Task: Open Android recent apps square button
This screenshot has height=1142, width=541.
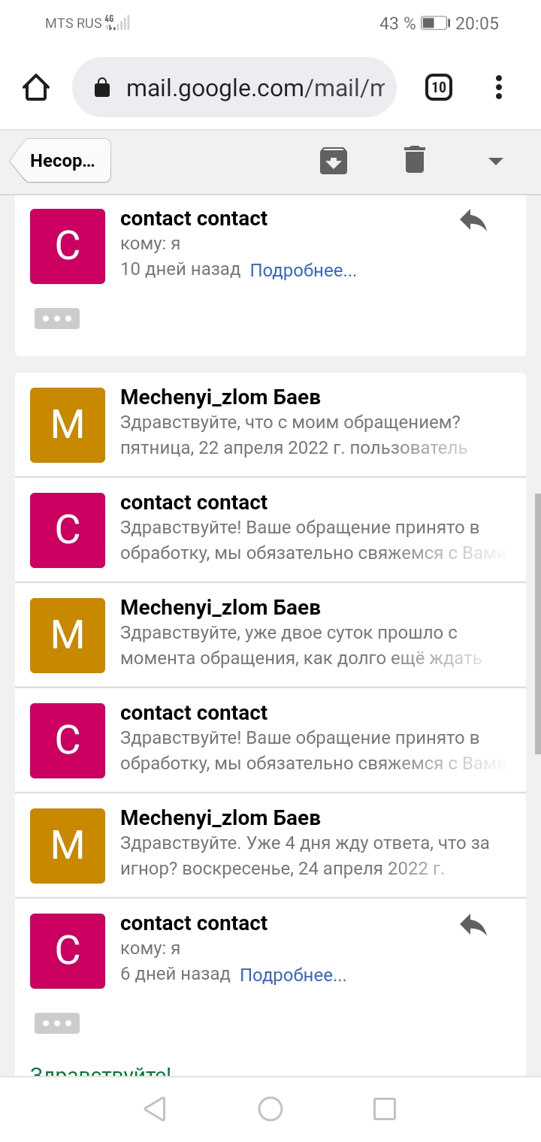Action: click(385, 1109)
